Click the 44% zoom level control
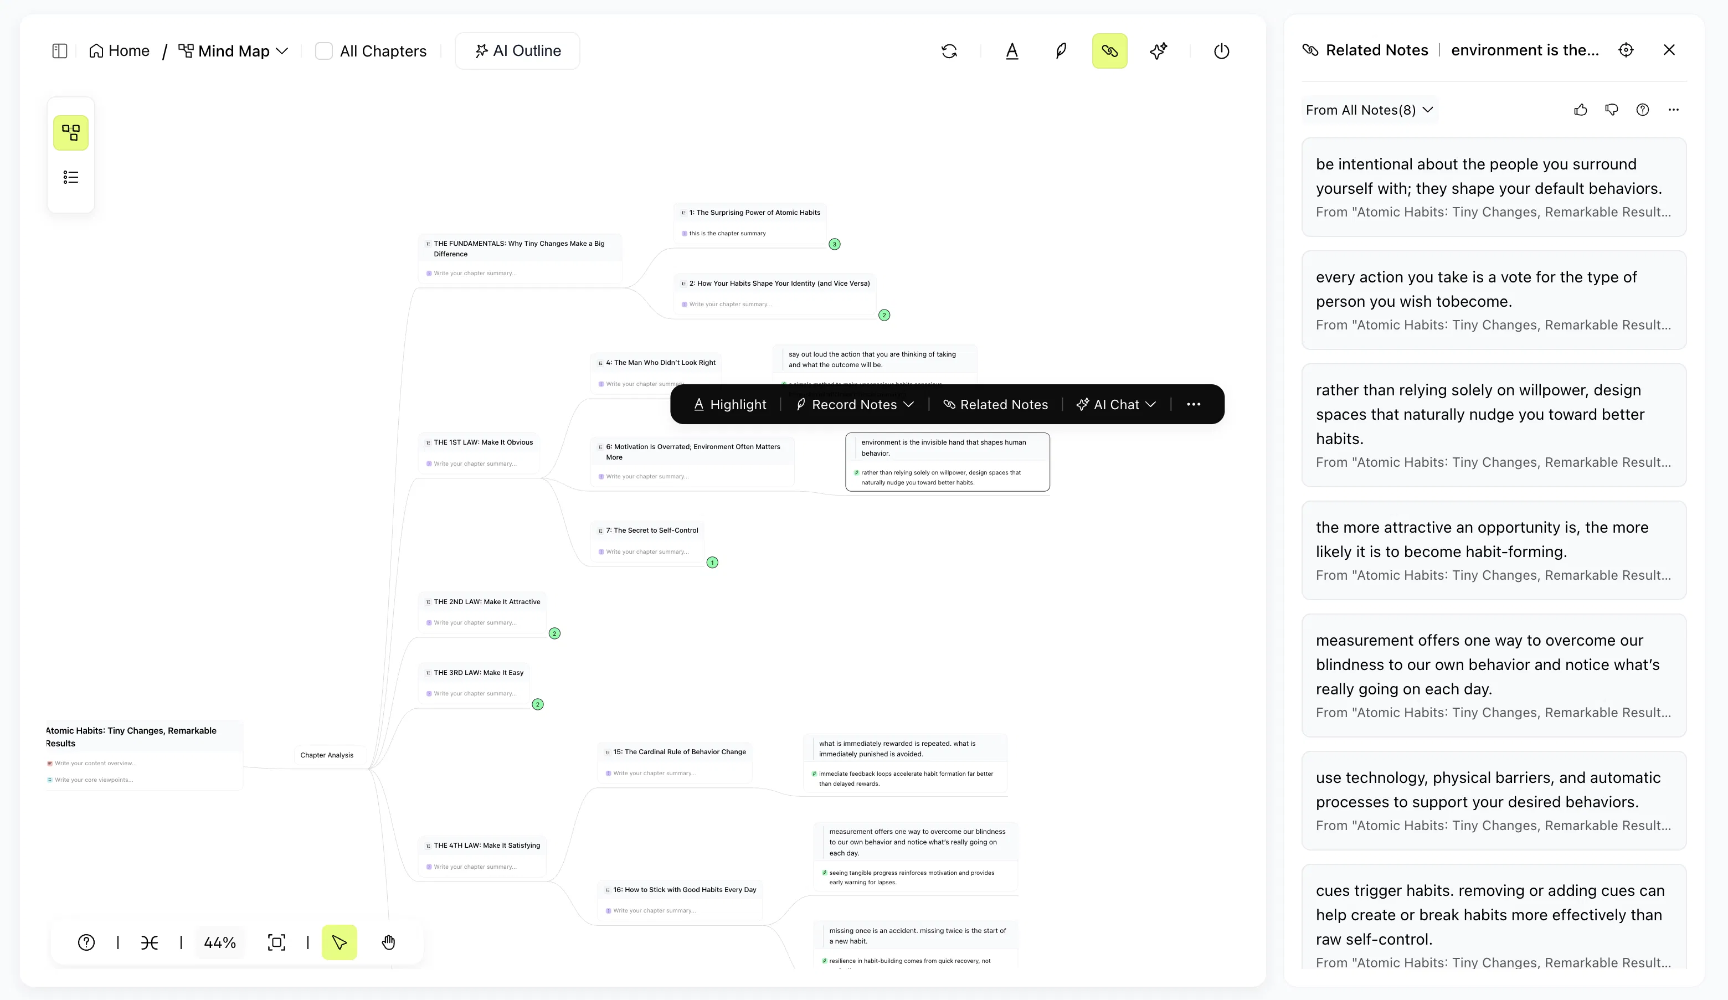 pyautogui.click(x=220, y=942)
